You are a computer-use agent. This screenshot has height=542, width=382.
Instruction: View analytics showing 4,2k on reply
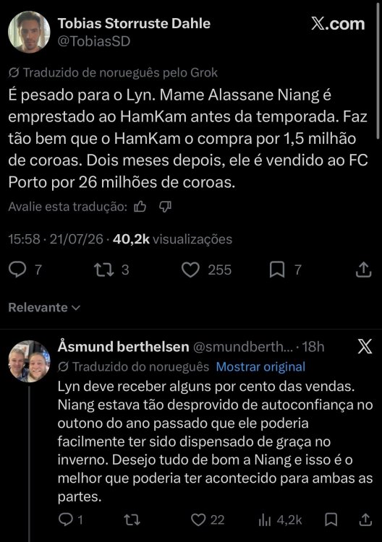pyautogui.click(x=280, y=520)
